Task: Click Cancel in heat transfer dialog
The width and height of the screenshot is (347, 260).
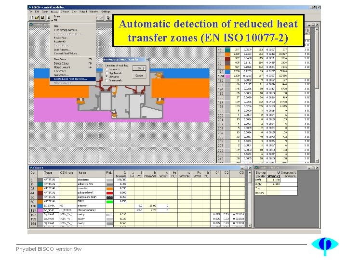Action: (x=139, y=76)
